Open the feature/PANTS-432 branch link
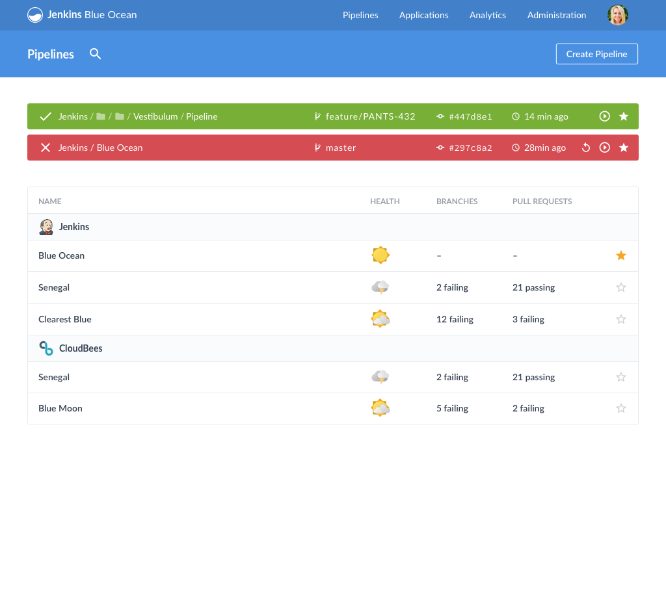666x598 pixels. (370, 116)
